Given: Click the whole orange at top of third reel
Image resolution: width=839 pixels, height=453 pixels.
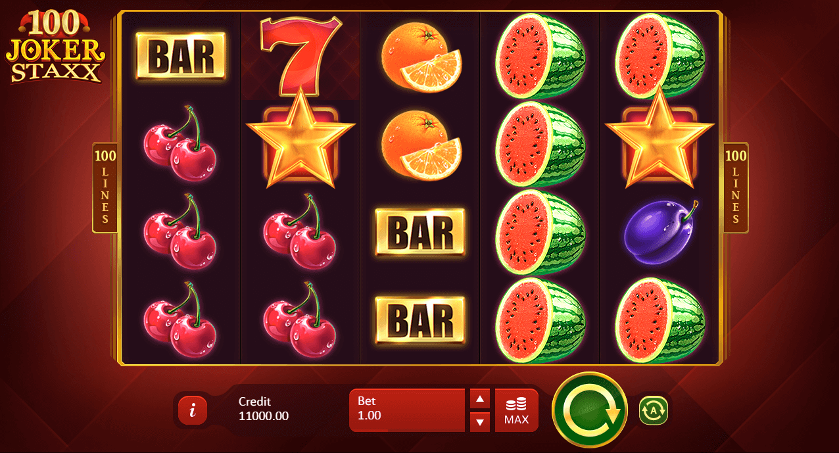Looking at the screenshot, I should (x=421, y=56).
